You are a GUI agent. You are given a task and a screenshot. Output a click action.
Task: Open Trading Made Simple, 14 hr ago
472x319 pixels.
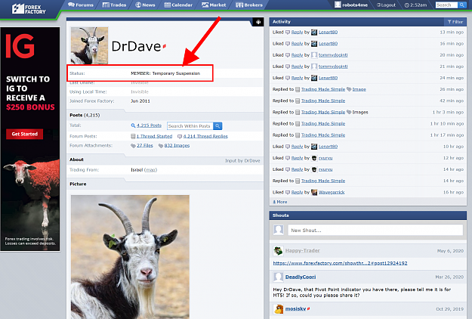pyautogui.click(x=323, y=181)
